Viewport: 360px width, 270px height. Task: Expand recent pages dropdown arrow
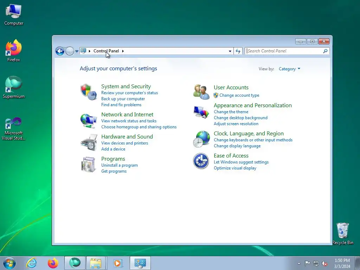(x=77, y=51)
